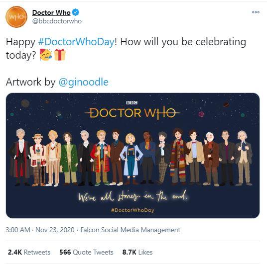Open the Doctor Who display name link
The image size is (267, 264).
(51, 12)
